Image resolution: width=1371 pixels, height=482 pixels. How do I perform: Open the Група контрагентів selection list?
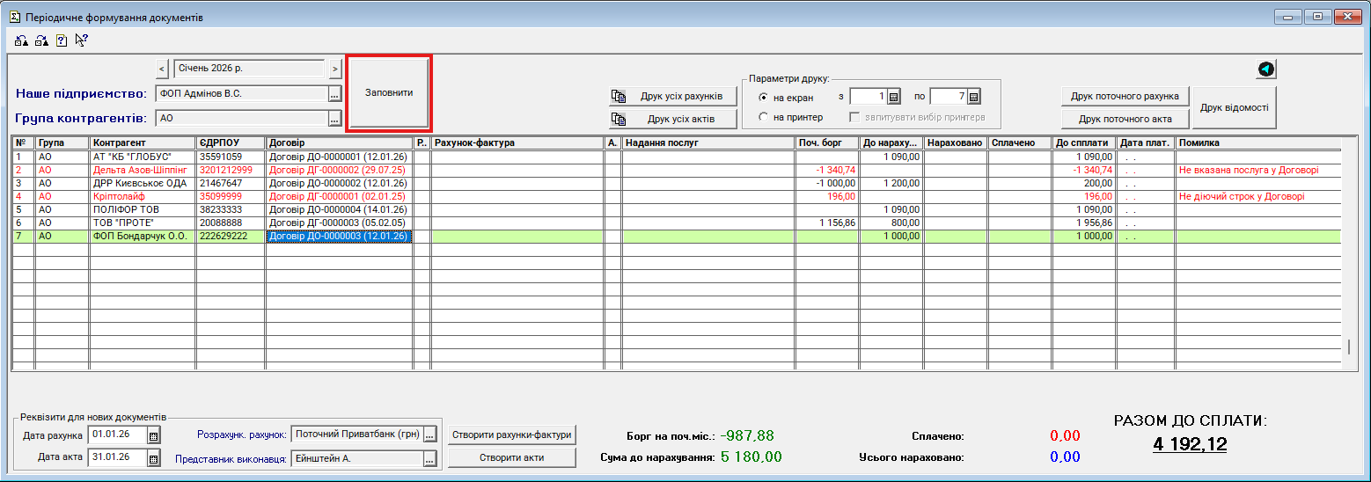click(334, 118)
